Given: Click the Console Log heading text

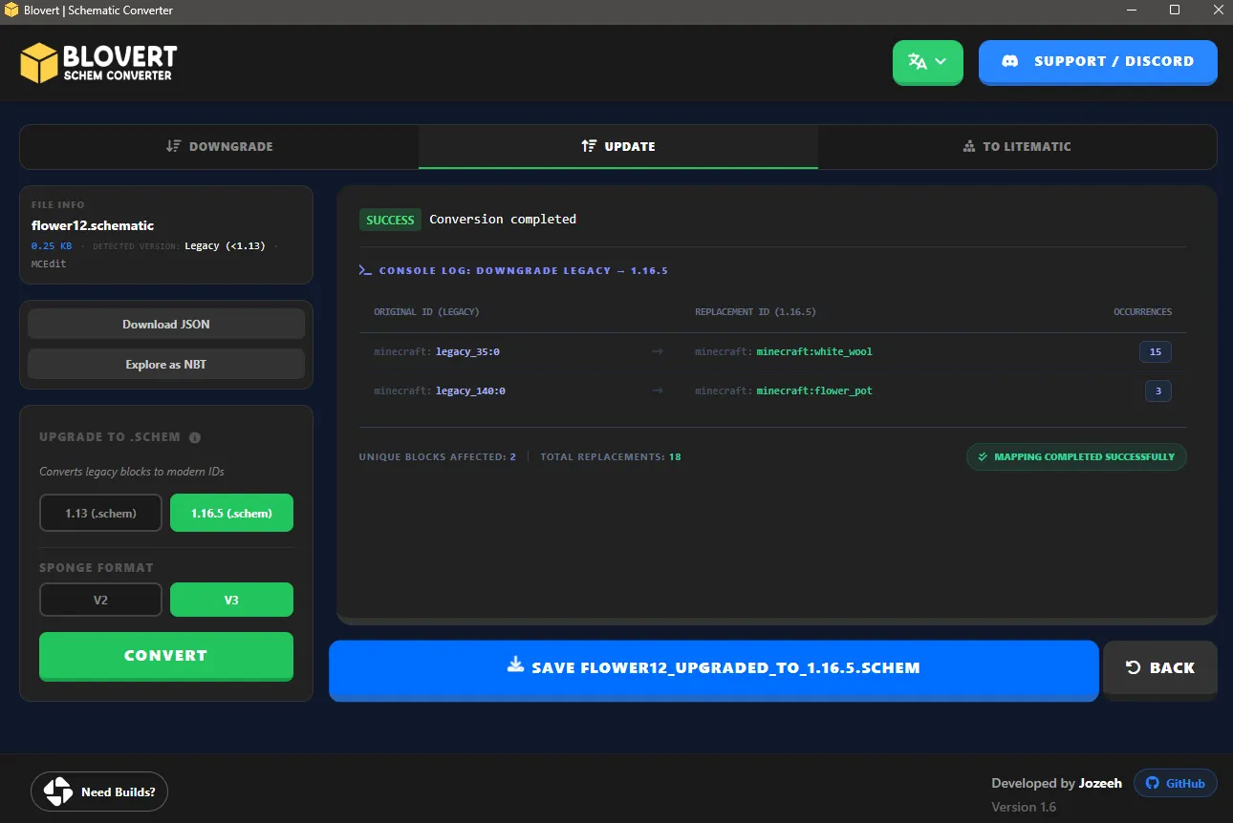Looking at the screenshot, I should coord(524,271).
